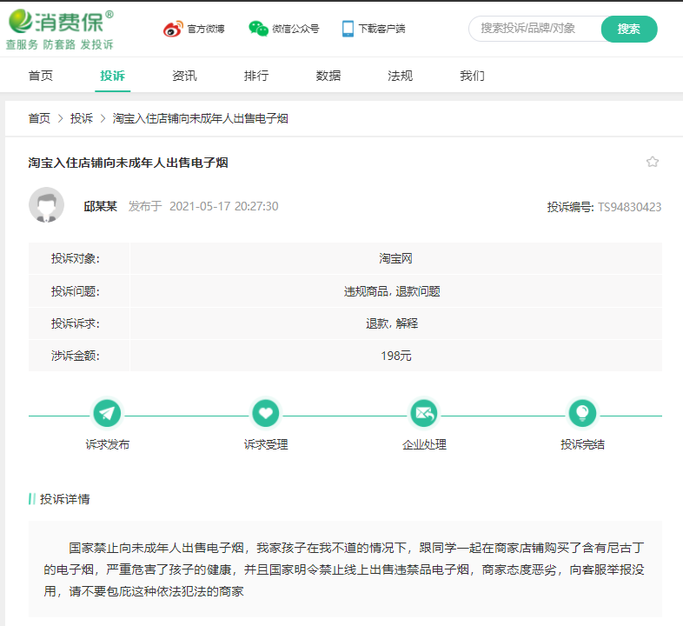Image resolution: width=683 pixels, height=626 pixels.
Task: Click the 198元 amount value
Action: [396, 356]
